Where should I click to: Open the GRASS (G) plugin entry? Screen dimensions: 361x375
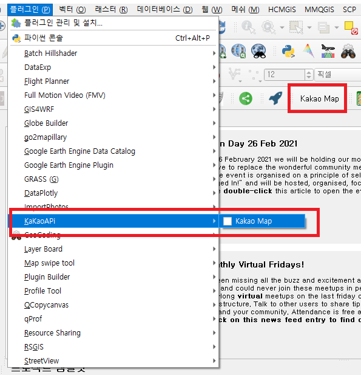(x=113, y=179)
